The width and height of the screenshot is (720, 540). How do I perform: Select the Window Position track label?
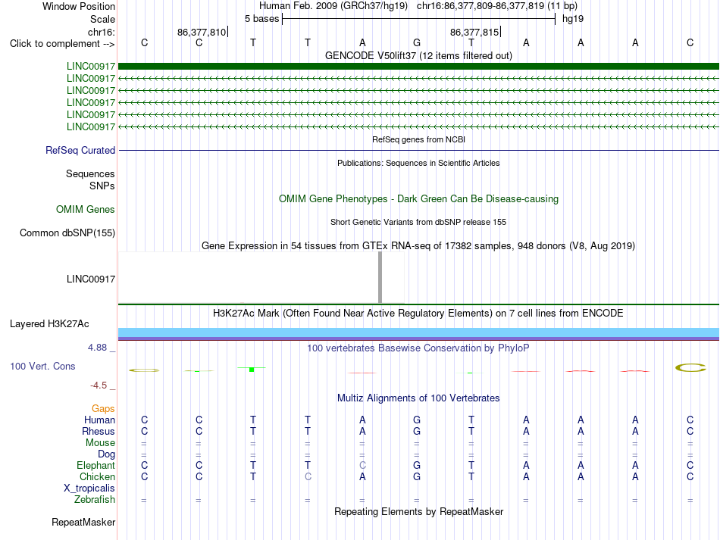[79, 6]
